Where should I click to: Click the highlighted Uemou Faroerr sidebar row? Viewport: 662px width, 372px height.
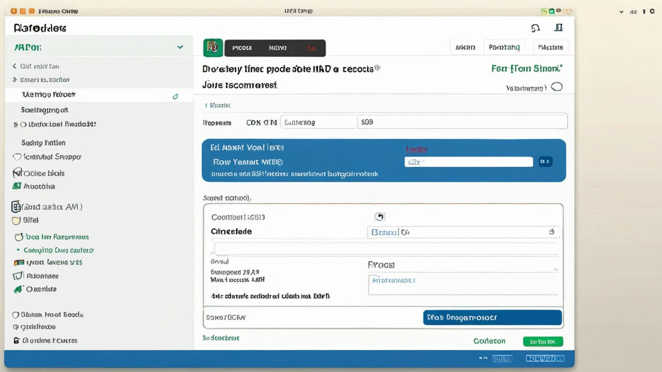(99, 95)
